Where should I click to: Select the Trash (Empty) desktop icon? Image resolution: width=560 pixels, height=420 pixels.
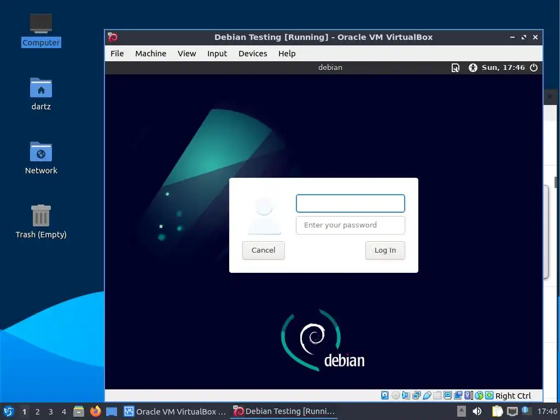pos(41,221)
